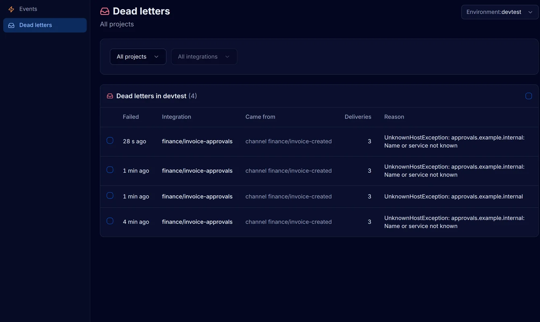
Task: Click channel finance/invoice-created in 28 s ago row
Action: point(289,141)
